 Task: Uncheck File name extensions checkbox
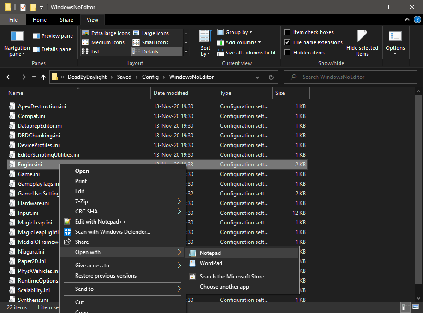point(287,42)
